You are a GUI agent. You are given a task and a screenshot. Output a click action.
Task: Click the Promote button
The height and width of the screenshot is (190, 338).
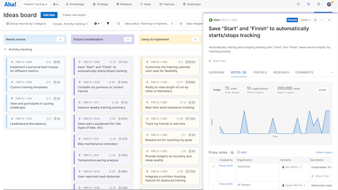(x=292, y=20)
